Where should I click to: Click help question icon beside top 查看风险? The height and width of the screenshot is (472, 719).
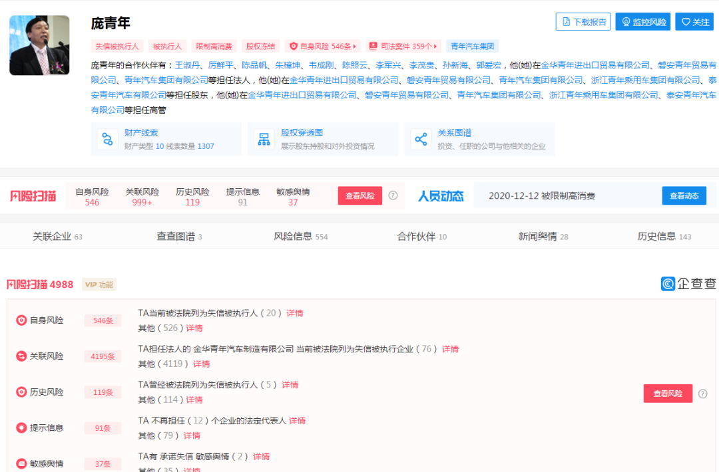pos(393,195)
